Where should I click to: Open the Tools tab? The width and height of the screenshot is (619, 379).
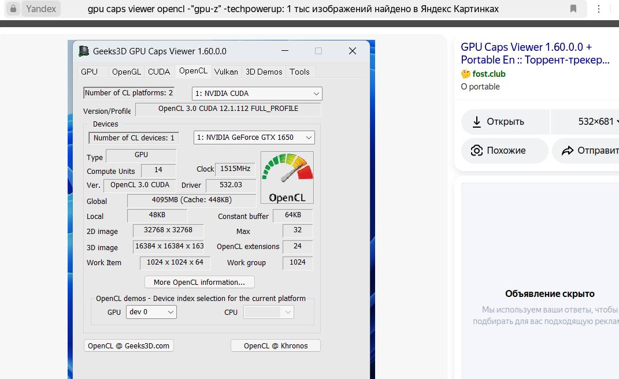click(x=299, y=72)
